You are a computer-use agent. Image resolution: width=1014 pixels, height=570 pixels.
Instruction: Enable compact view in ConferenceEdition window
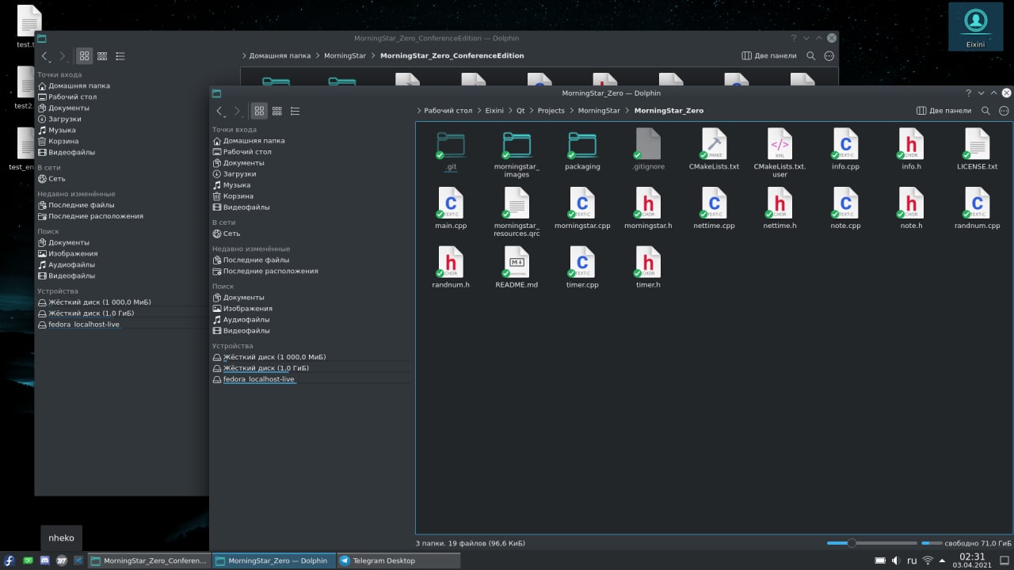point(102,56)
